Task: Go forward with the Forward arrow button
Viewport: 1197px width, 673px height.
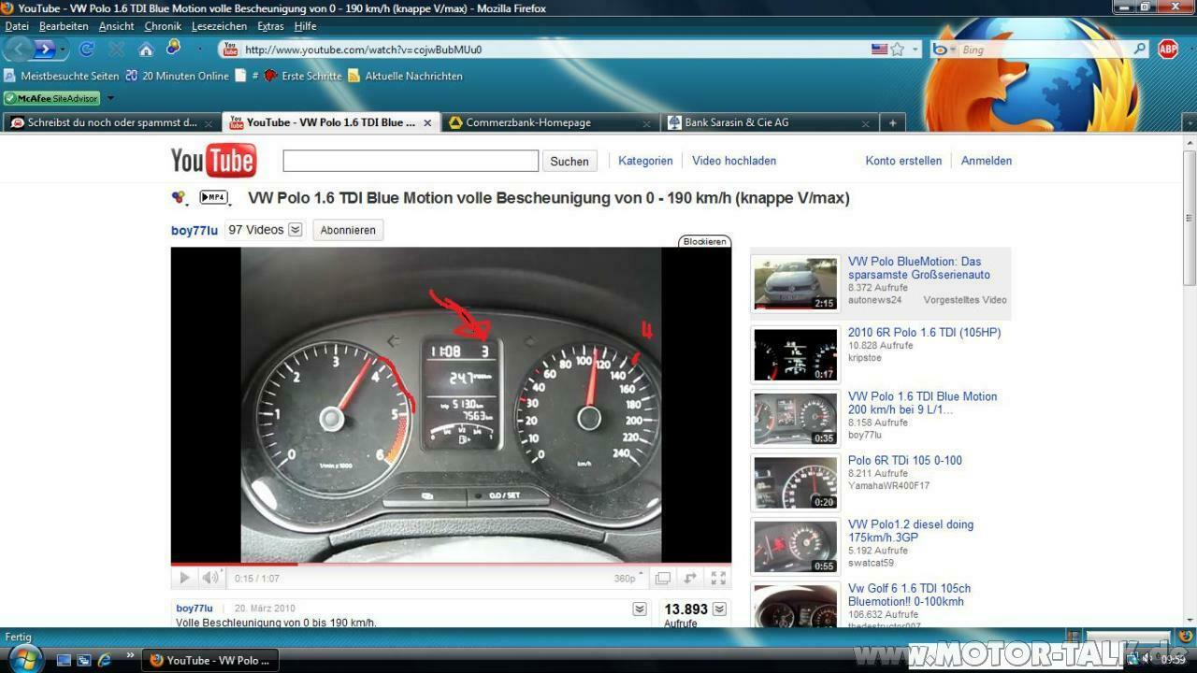Action: [x=44, y=49]
